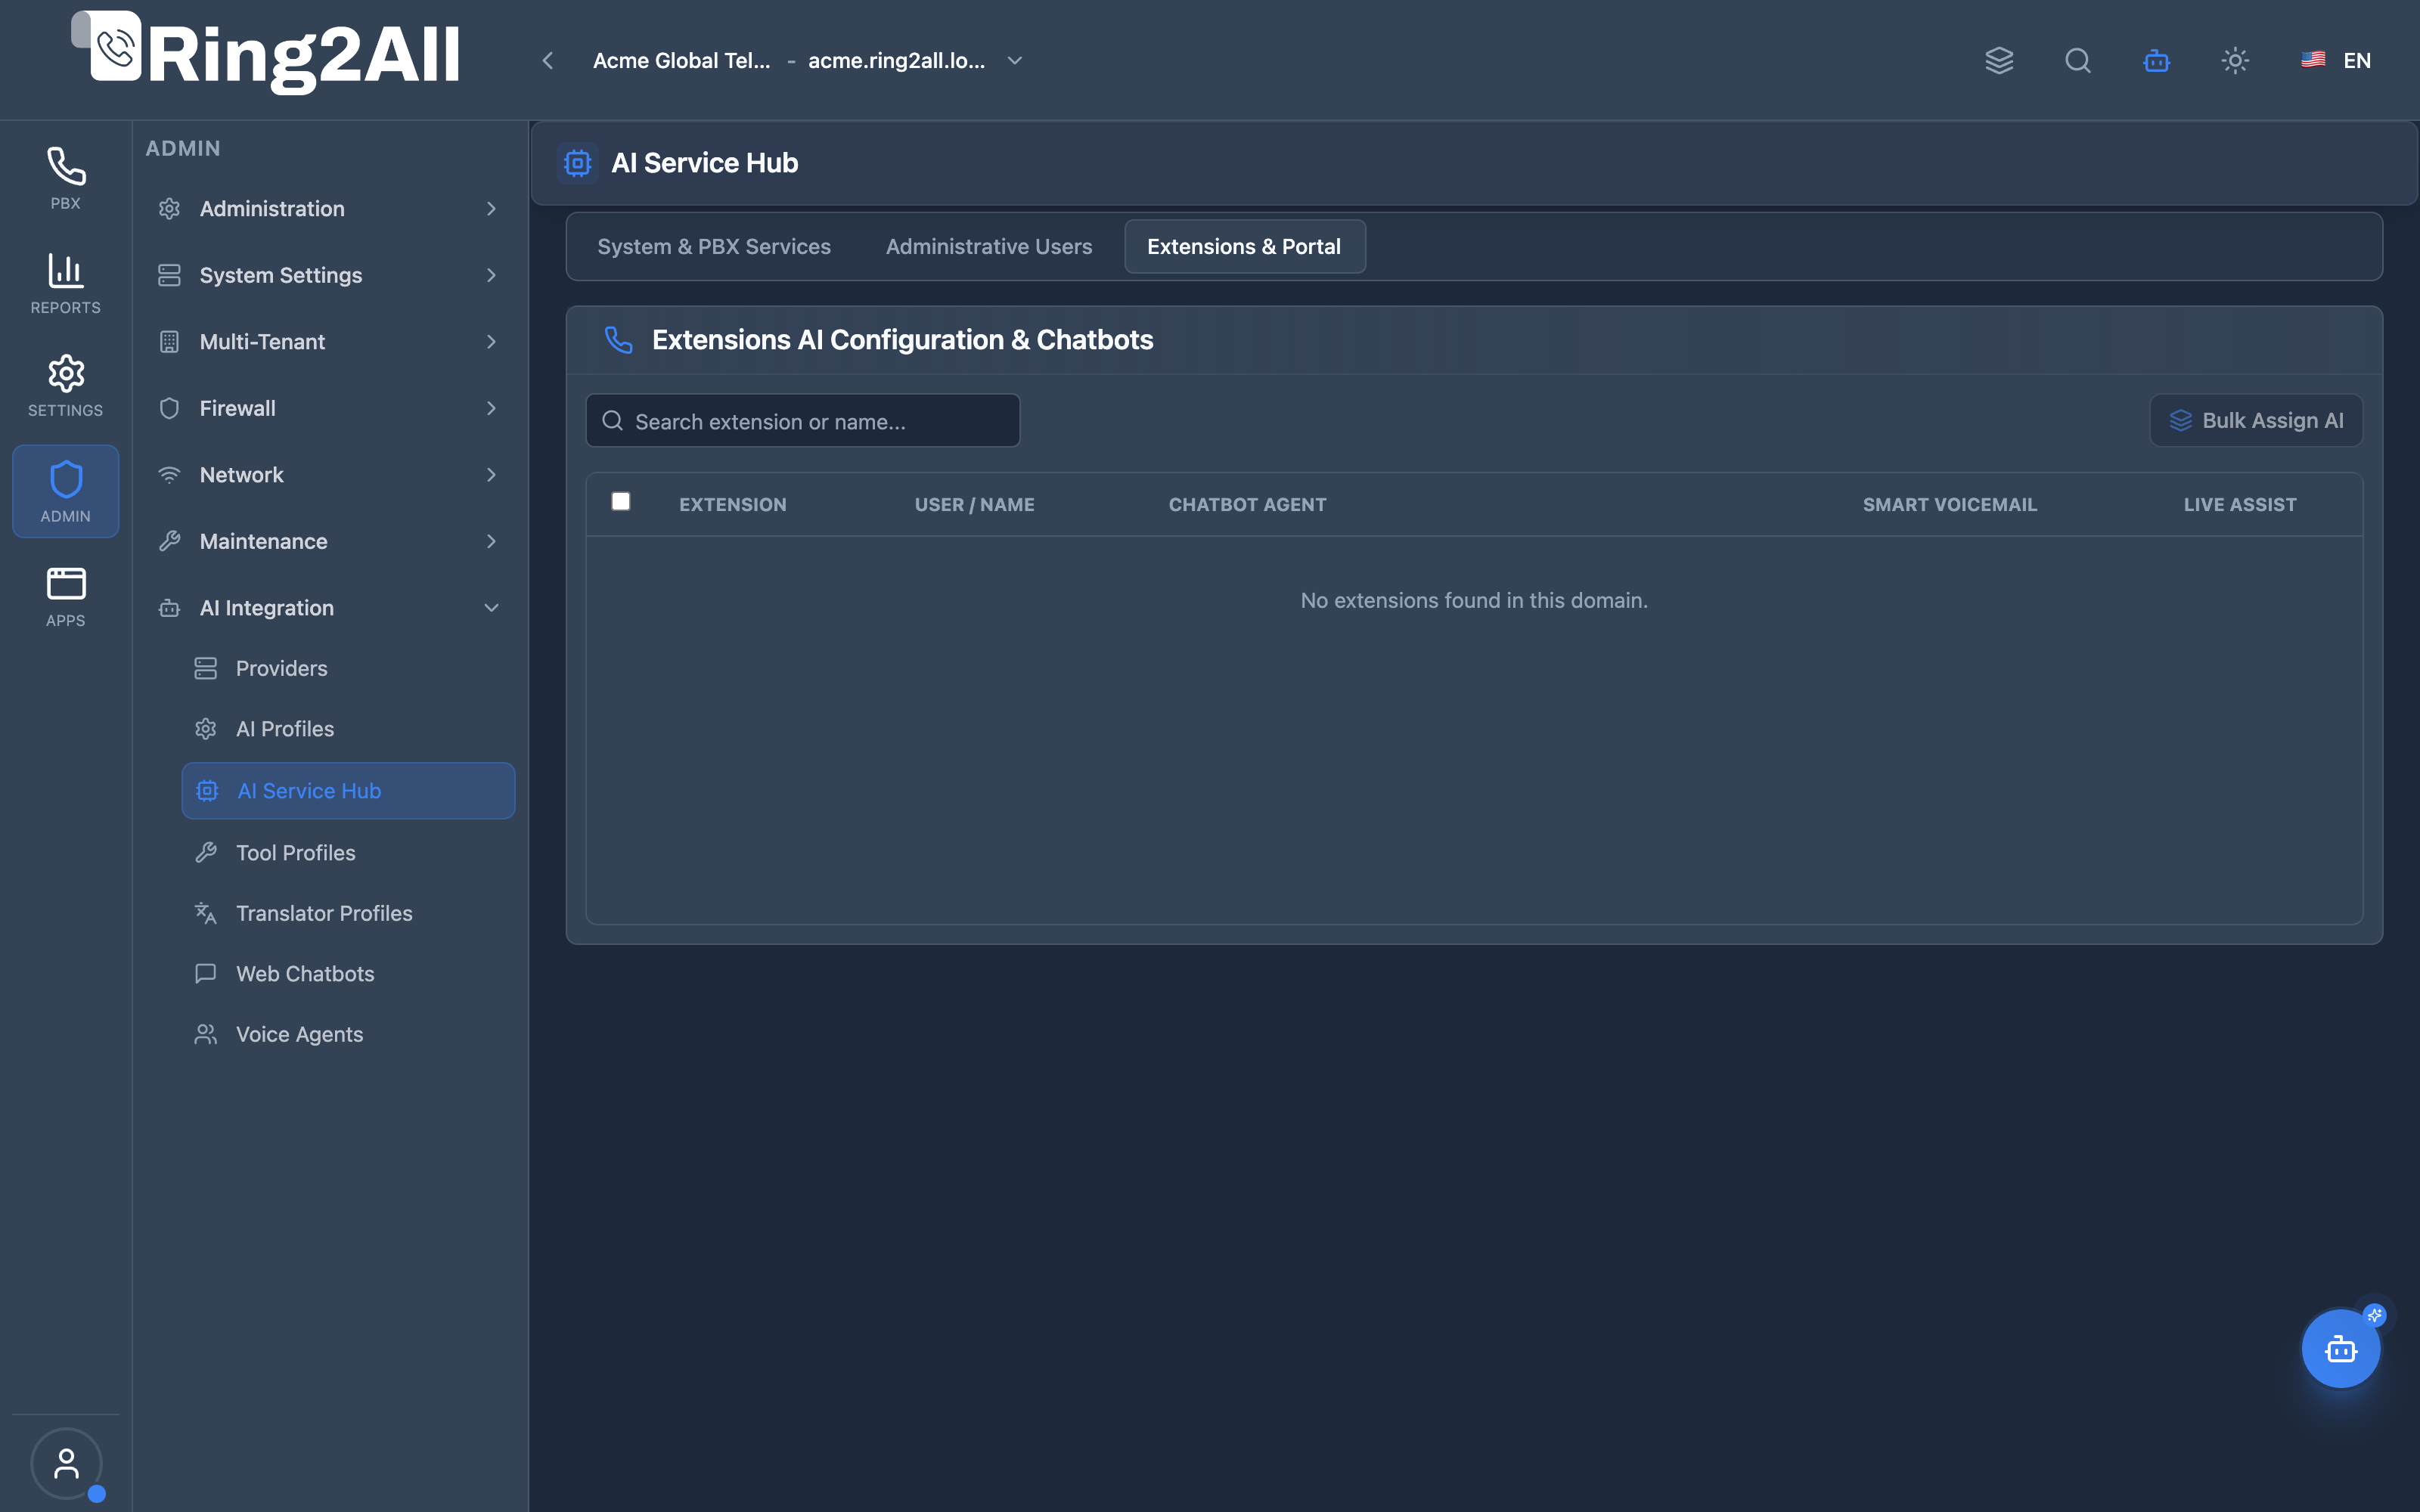Viewport: 2420px width, 1512px height.
Task: Click the Chatbot Agent column header
Action: [x=1247, y=505]
